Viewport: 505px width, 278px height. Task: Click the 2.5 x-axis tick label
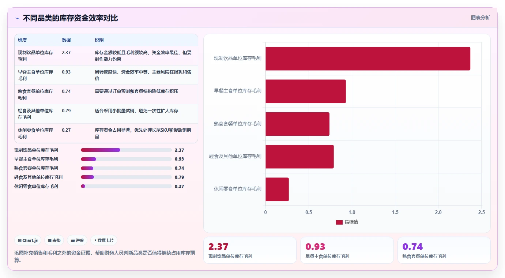pyautogui.click(x=481, y=212)
